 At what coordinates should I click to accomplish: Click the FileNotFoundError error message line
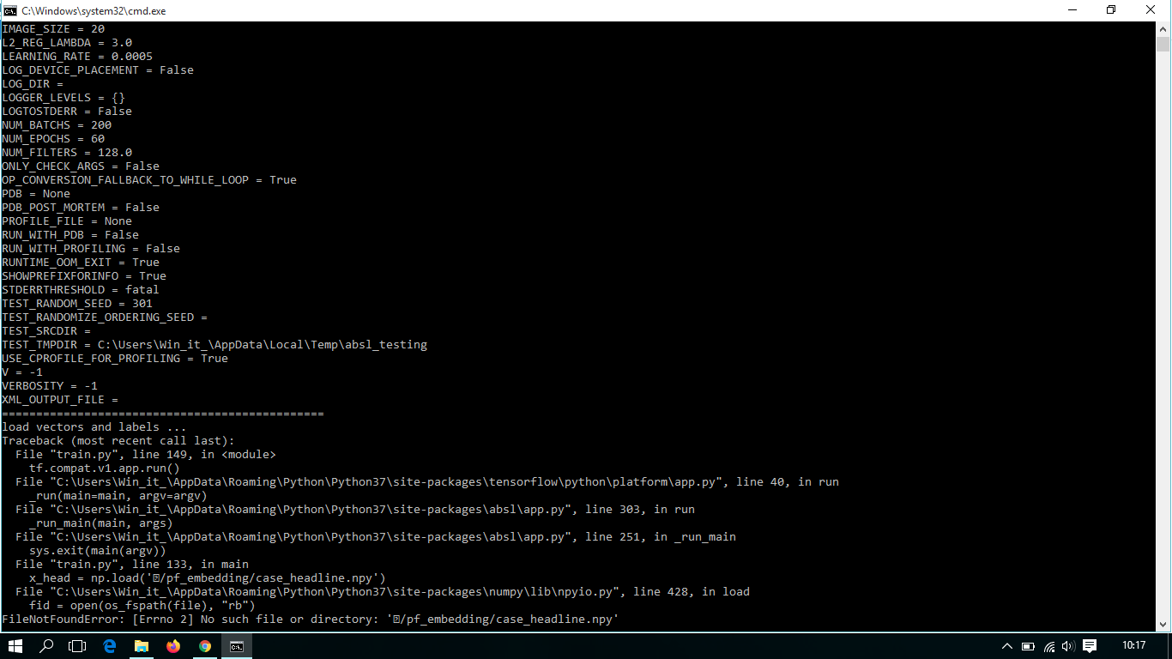(311, 620)
